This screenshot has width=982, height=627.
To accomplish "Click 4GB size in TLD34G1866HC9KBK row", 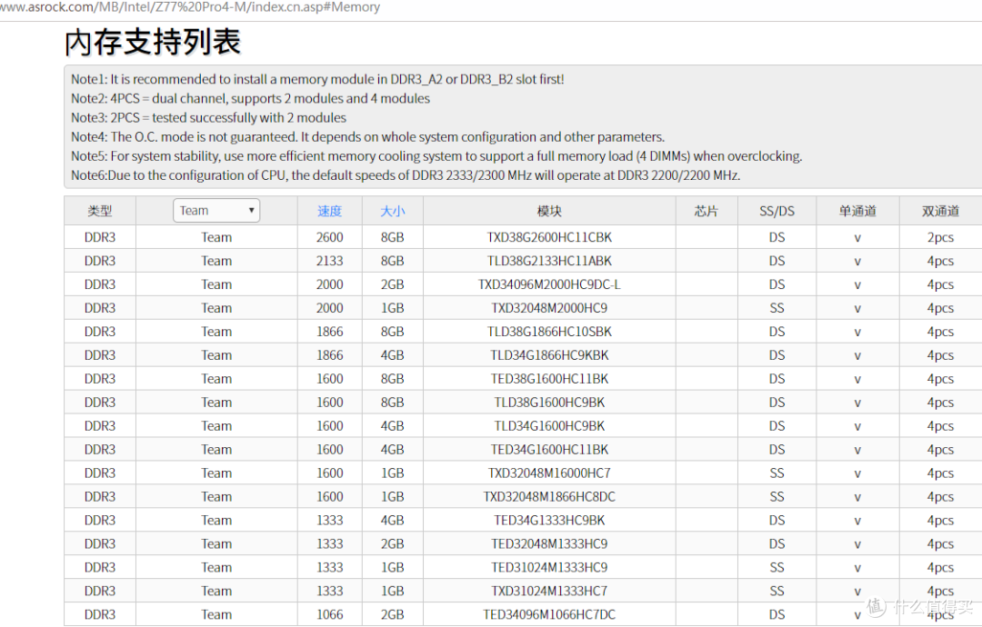I will pyautogui.click(x=393, y=354).
